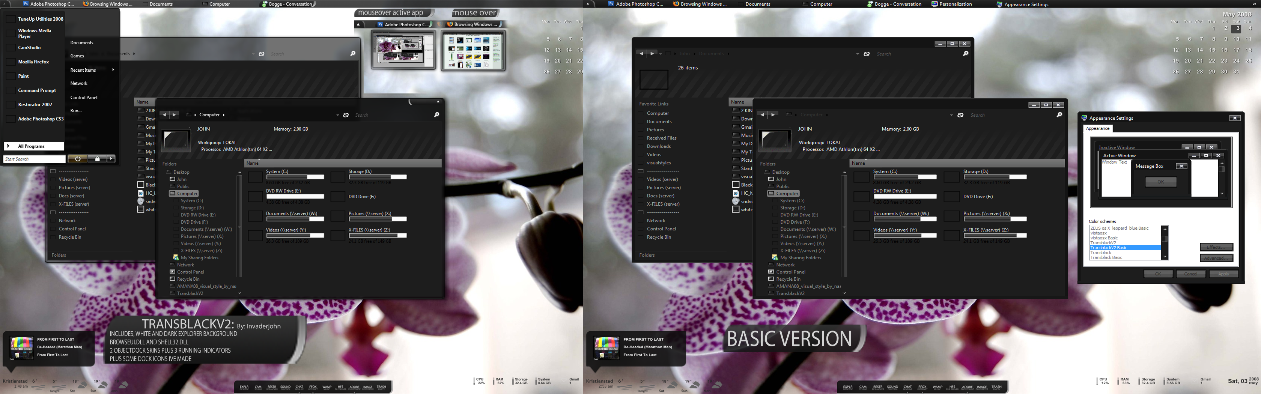This screenshot has height=394, width=1261.
Task: Click search magnifier in left Computer window
Action: [436, 114]
